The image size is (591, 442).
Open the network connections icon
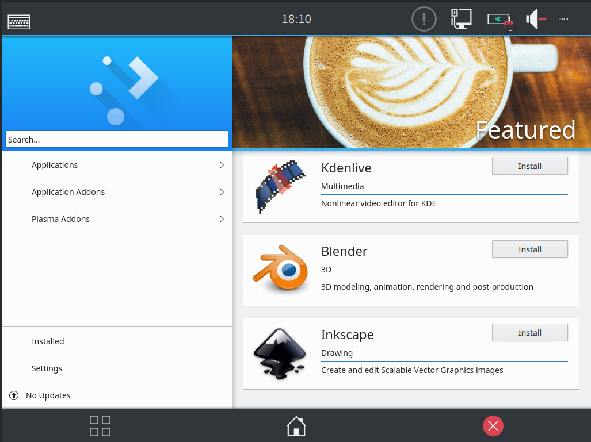pos(462,19)
